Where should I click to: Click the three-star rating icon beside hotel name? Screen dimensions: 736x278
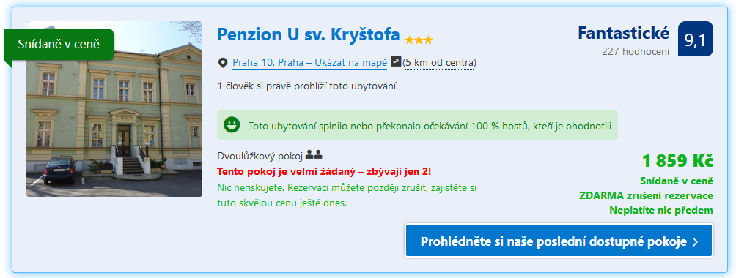[x=419, y=40]
